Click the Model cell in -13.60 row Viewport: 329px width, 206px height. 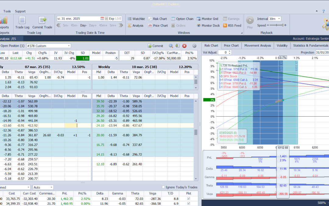71,125
